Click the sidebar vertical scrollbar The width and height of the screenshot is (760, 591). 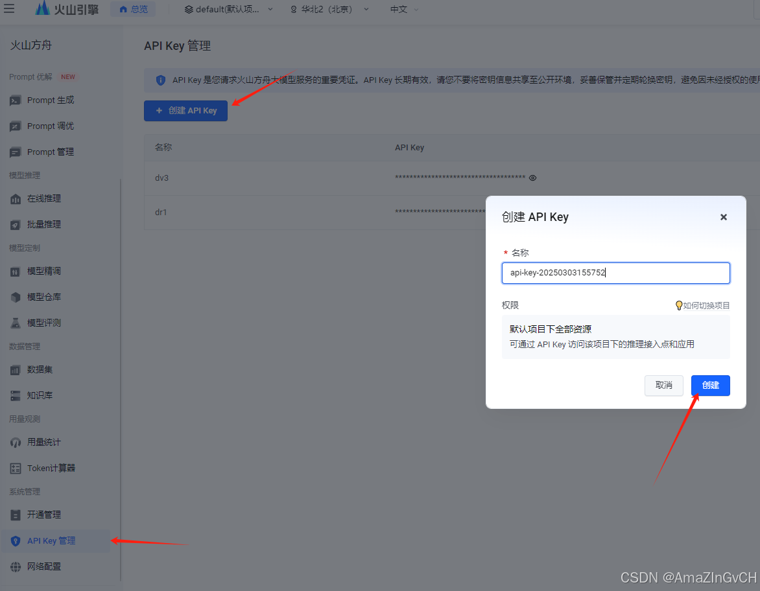pyautogui.click(x=120, y=380)
